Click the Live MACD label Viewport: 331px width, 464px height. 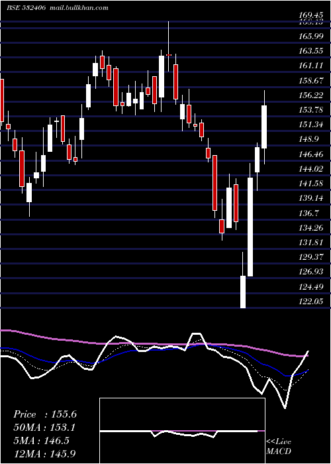279,446
